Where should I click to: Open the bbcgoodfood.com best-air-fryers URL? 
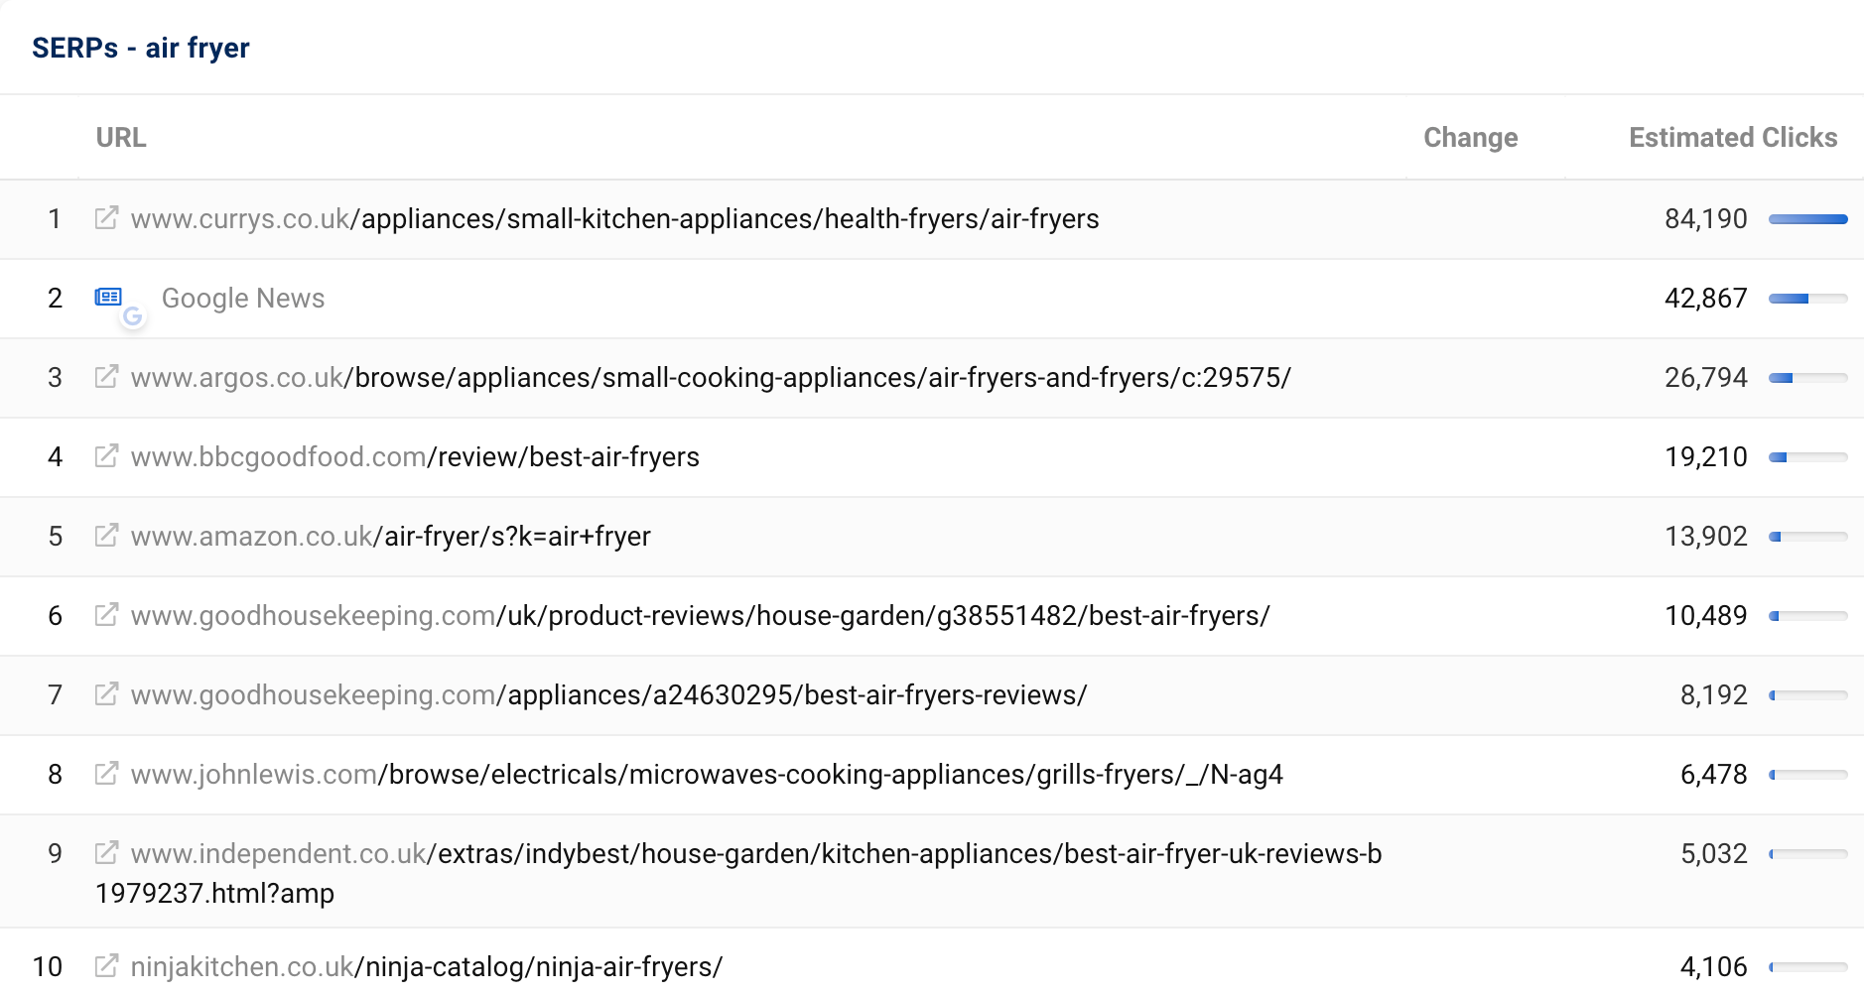coord(415,456)
